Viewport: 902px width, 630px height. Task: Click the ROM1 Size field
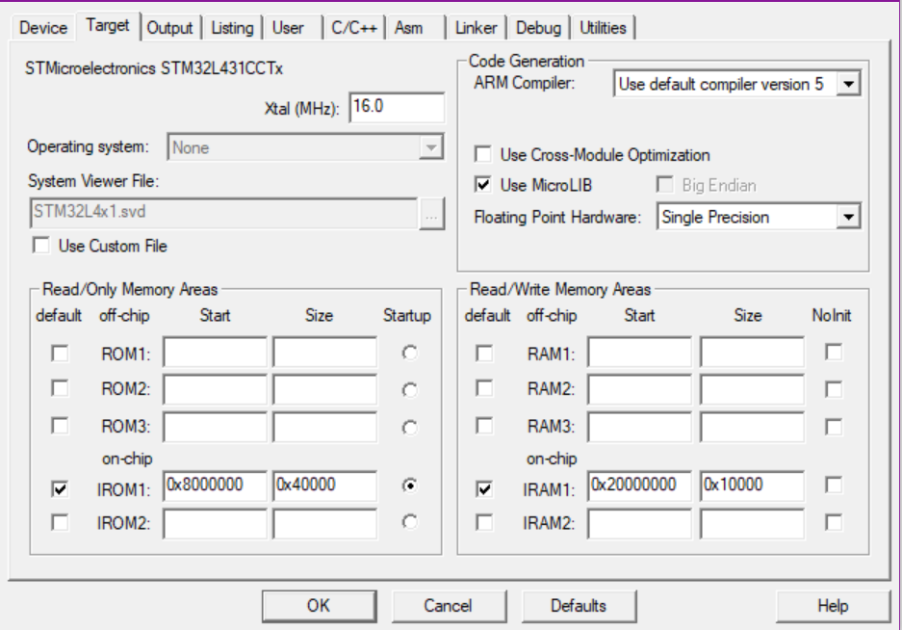coord(325,352)
